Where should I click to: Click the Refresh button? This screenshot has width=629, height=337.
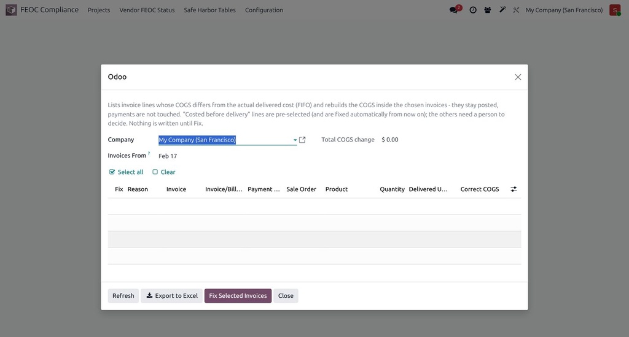pos(123,296)
